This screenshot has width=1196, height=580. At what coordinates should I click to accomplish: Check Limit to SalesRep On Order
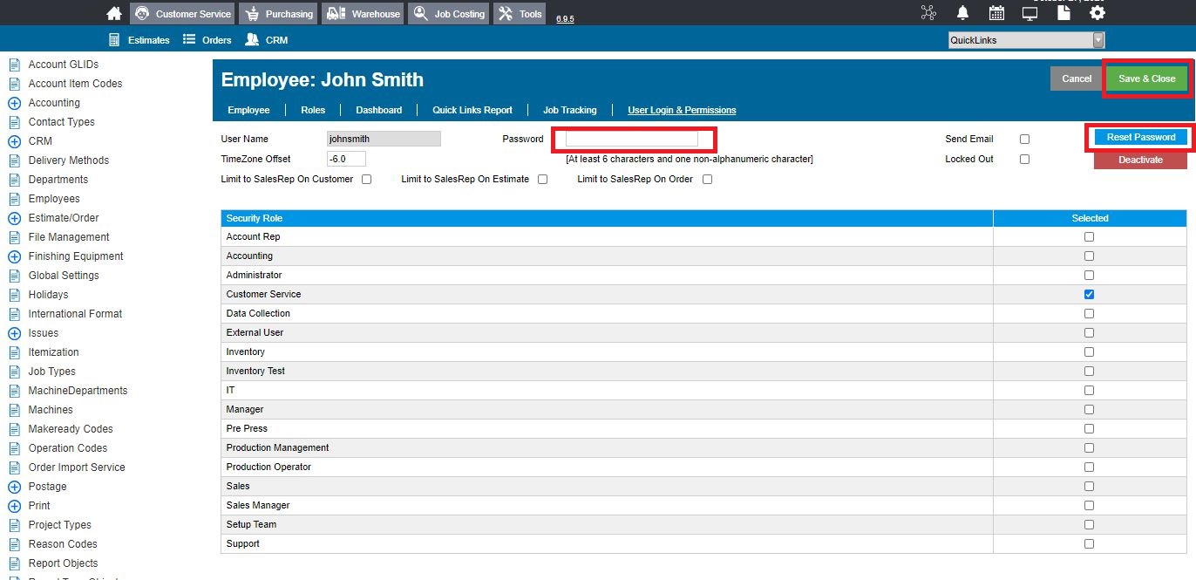(708, 180)
